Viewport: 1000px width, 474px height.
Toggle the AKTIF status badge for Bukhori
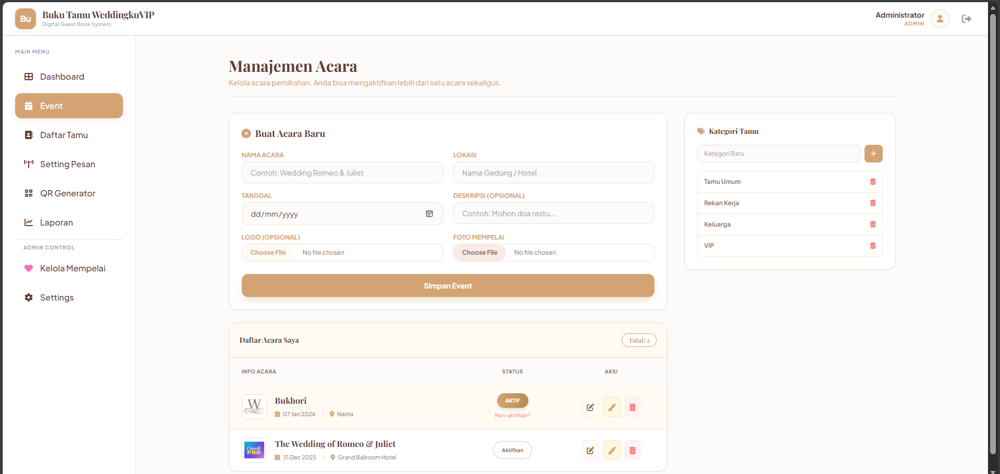point(512,401)
